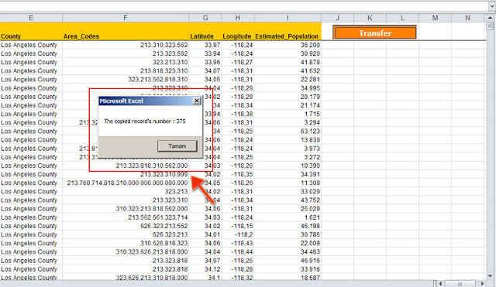
Task: Expand the formula bar dropdown arrow
Action: (x=492, y=6)
